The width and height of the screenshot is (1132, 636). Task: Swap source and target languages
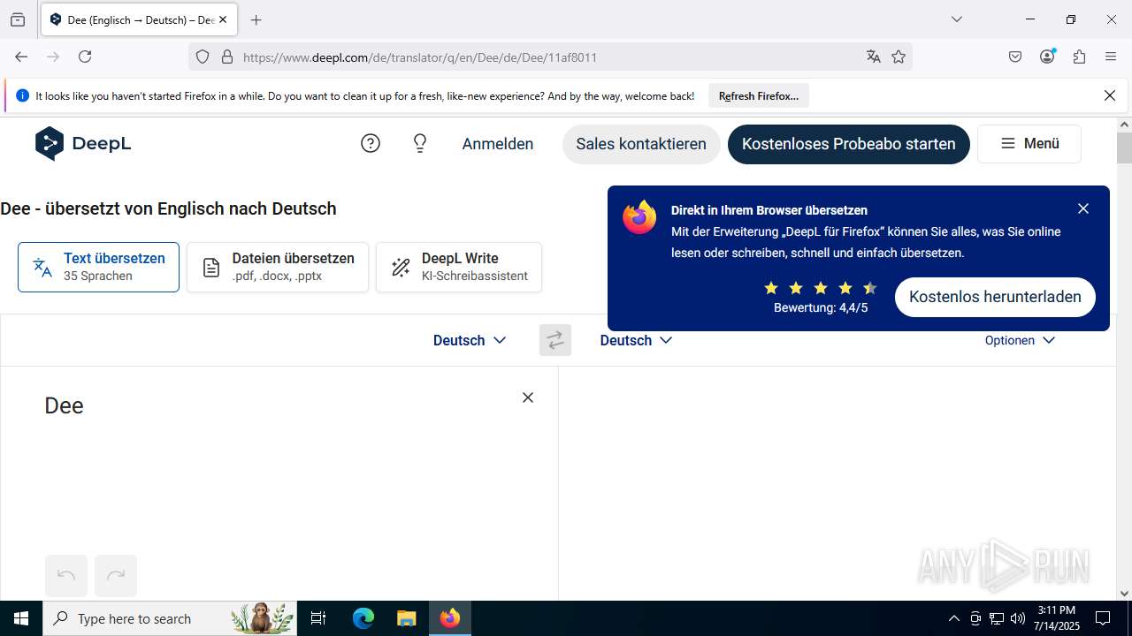coord(555,340)
